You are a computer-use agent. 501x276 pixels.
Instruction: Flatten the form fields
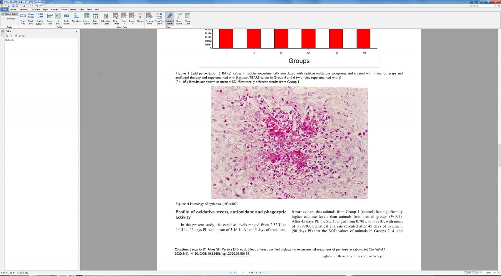[x=140, y=18]
